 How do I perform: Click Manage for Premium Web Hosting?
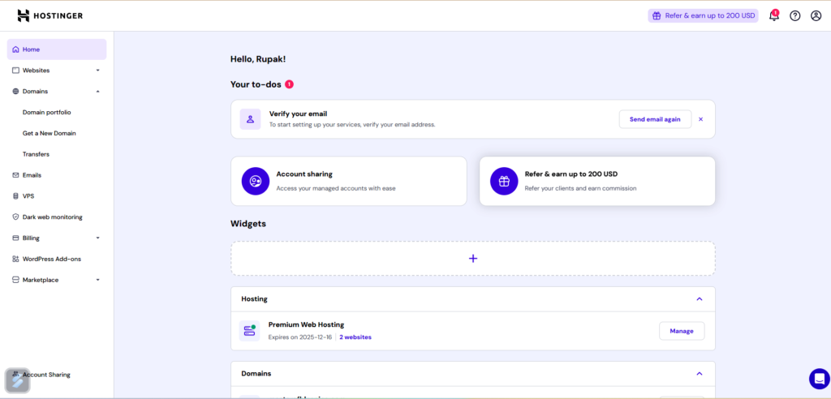[x=682, y=331]
